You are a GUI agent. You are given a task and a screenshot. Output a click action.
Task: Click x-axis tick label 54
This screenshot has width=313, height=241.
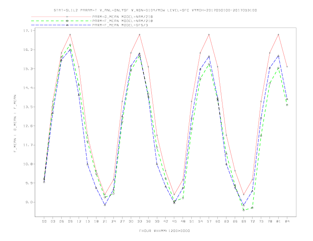(200, 221)
